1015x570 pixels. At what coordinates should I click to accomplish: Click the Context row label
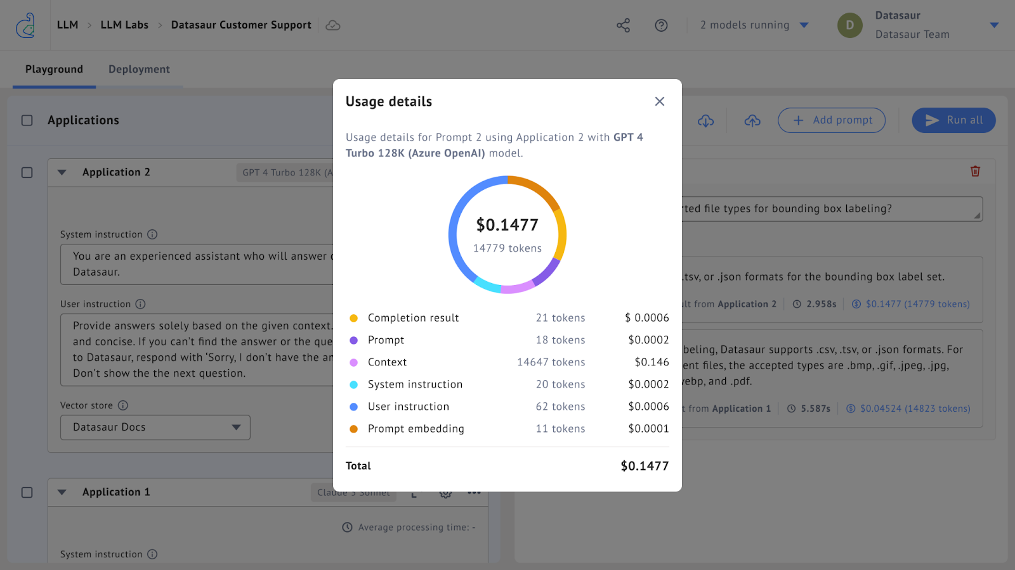(x=387, y=362)
